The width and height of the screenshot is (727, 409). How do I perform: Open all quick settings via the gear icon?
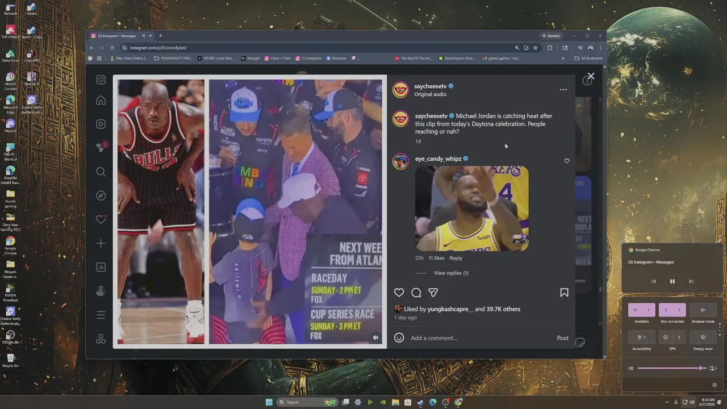(715, 385)
